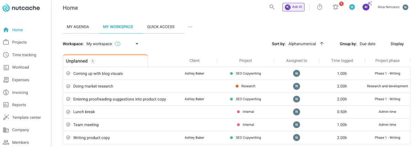Screen dimensions: 413x147
Task: Open the purple AI assistant icon
Action: coord(365,7)
